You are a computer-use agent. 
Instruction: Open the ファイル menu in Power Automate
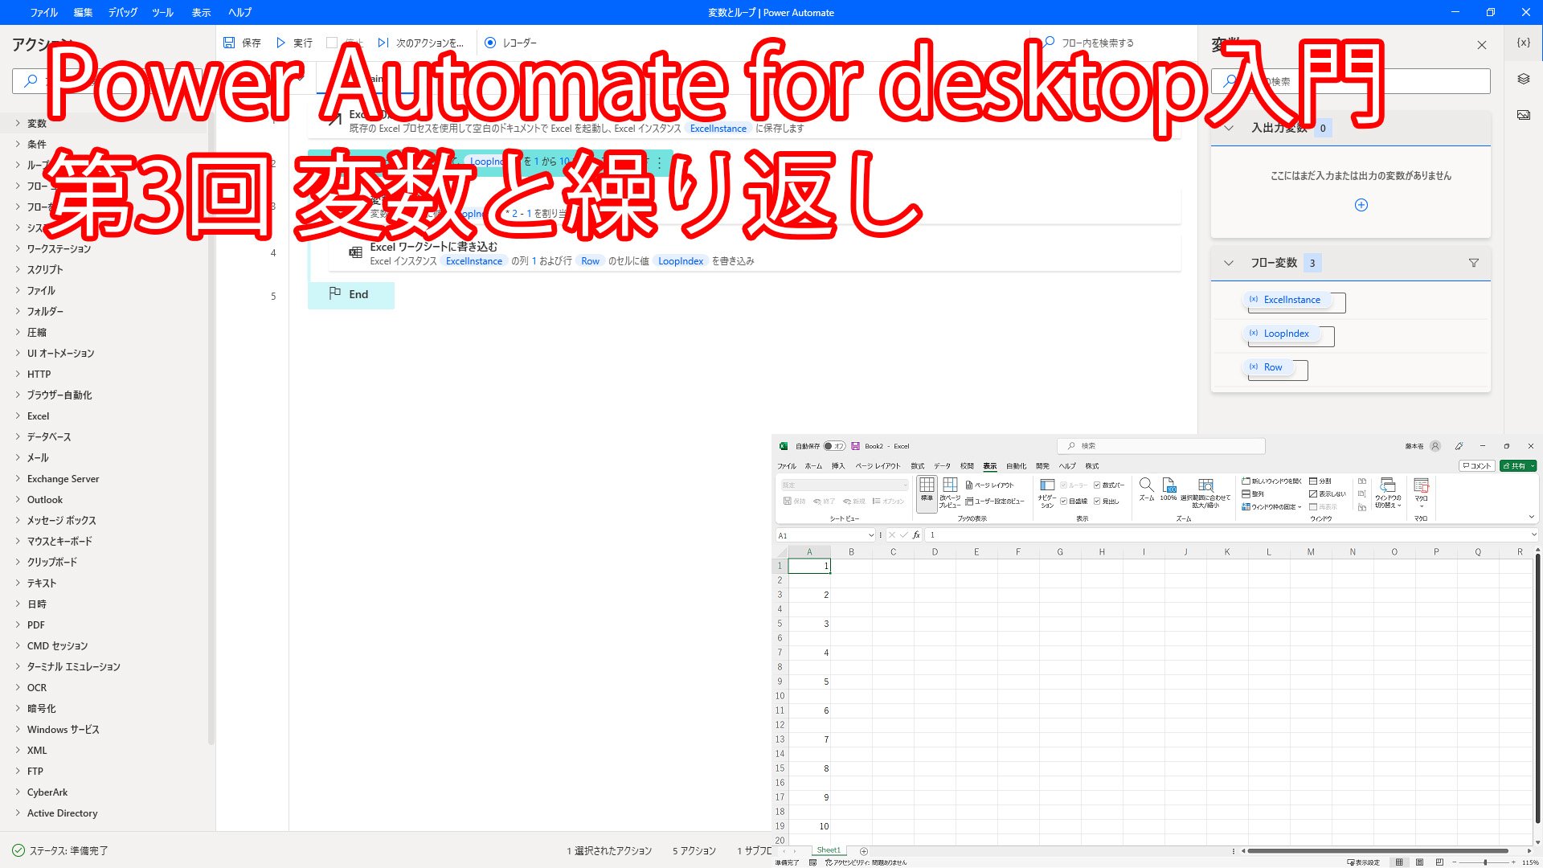43,12
